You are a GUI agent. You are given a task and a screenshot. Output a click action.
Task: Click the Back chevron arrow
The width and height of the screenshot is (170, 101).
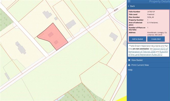pyautogui.click(x=129, y=6)
